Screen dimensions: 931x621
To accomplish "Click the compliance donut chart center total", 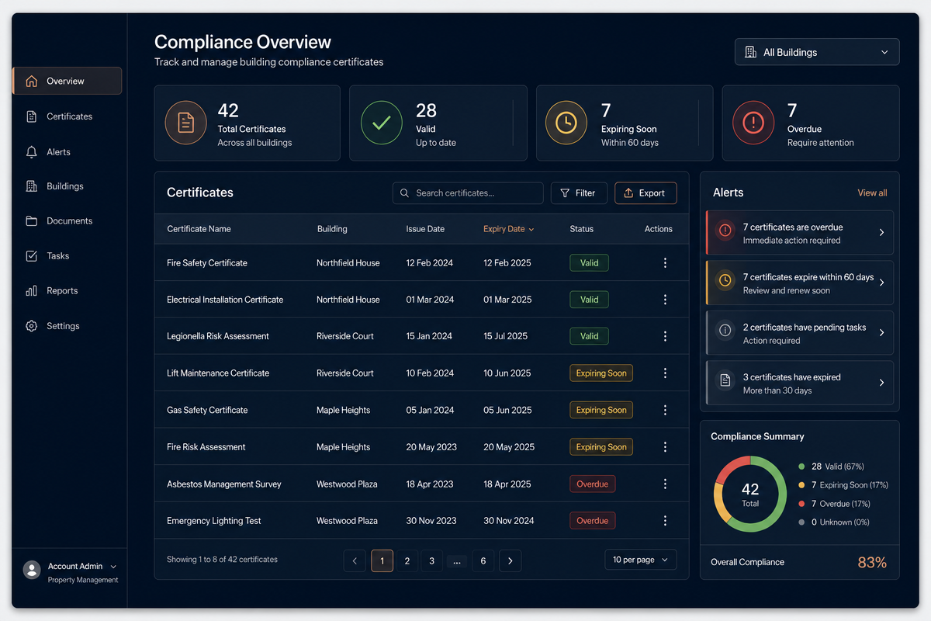I will pyautogui.click(x=750, y=494).
